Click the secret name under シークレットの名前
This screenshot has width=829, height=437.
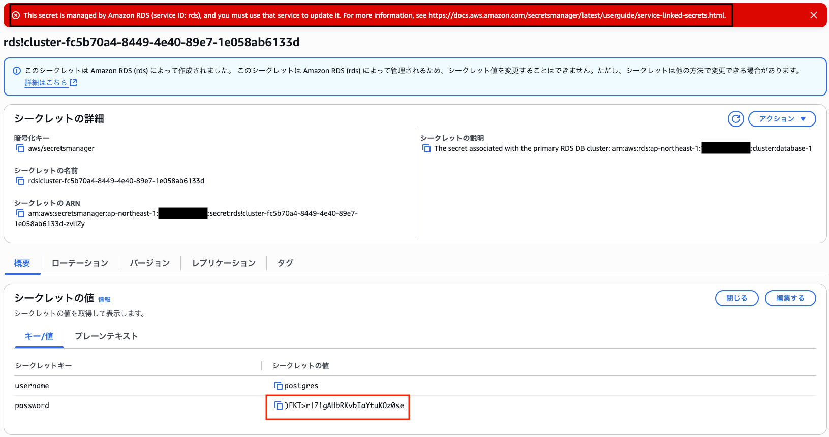(x=116, y=181)
